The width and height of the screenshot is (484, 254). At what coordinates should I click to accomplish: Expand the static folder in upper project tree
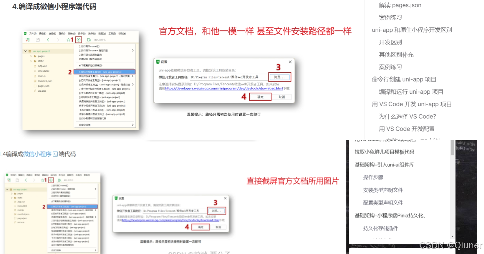click(31, 61)
